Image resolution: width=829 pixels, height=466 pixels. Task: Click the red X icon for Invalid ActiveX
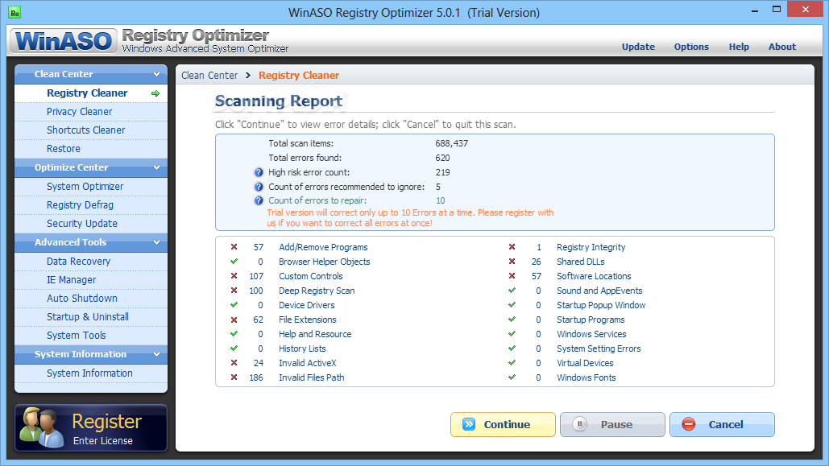pos(234,363)
